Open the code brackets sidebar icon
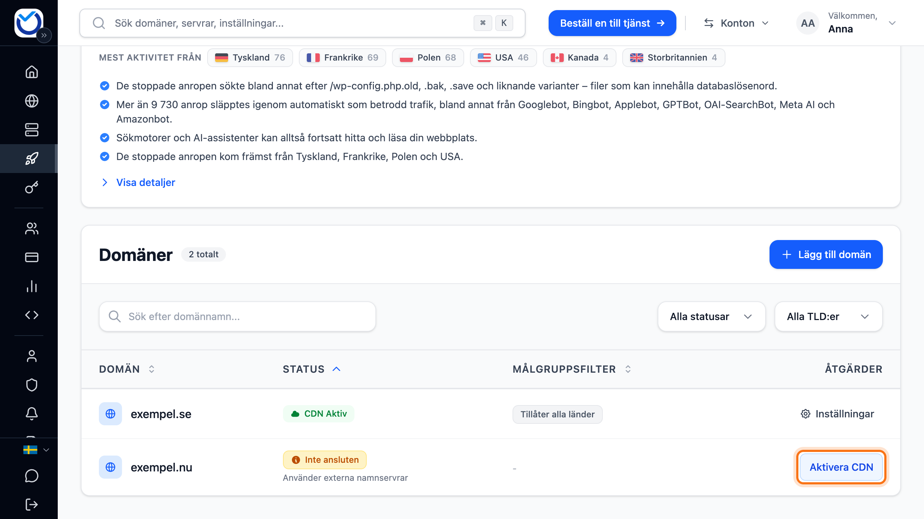 click(32, 315)
